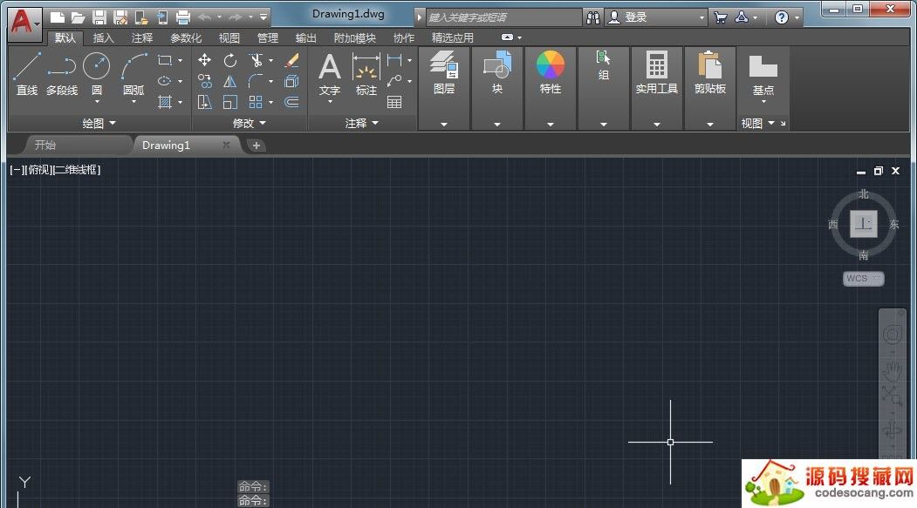Select the Mirror tool icon
The height and width of the screenshot is (508, 917).
[x=230, y=81]
